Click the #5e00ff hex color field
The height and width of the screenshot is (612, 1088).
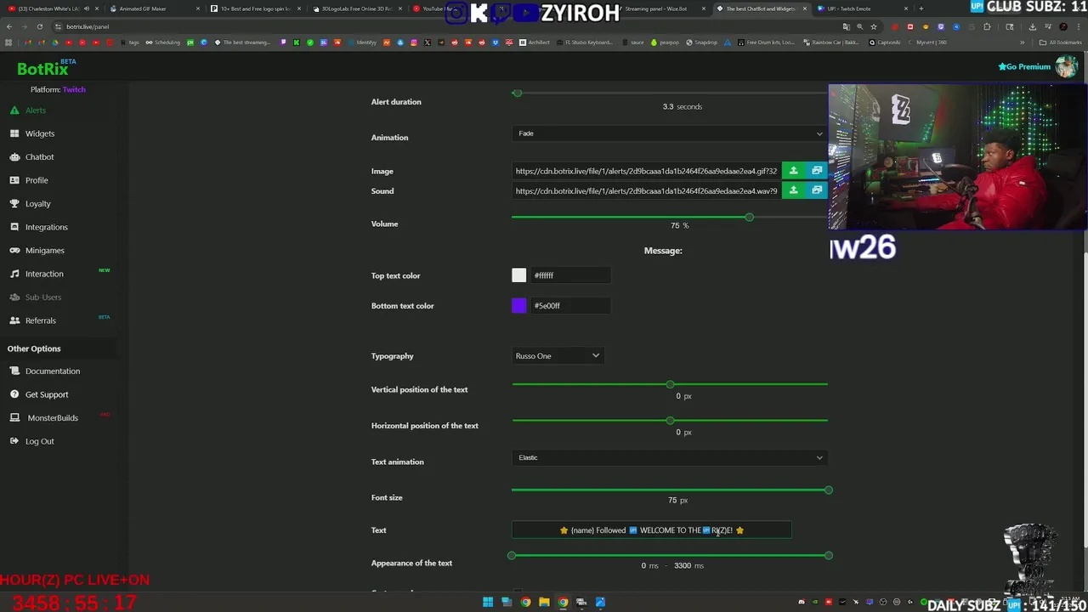[570, 306]
